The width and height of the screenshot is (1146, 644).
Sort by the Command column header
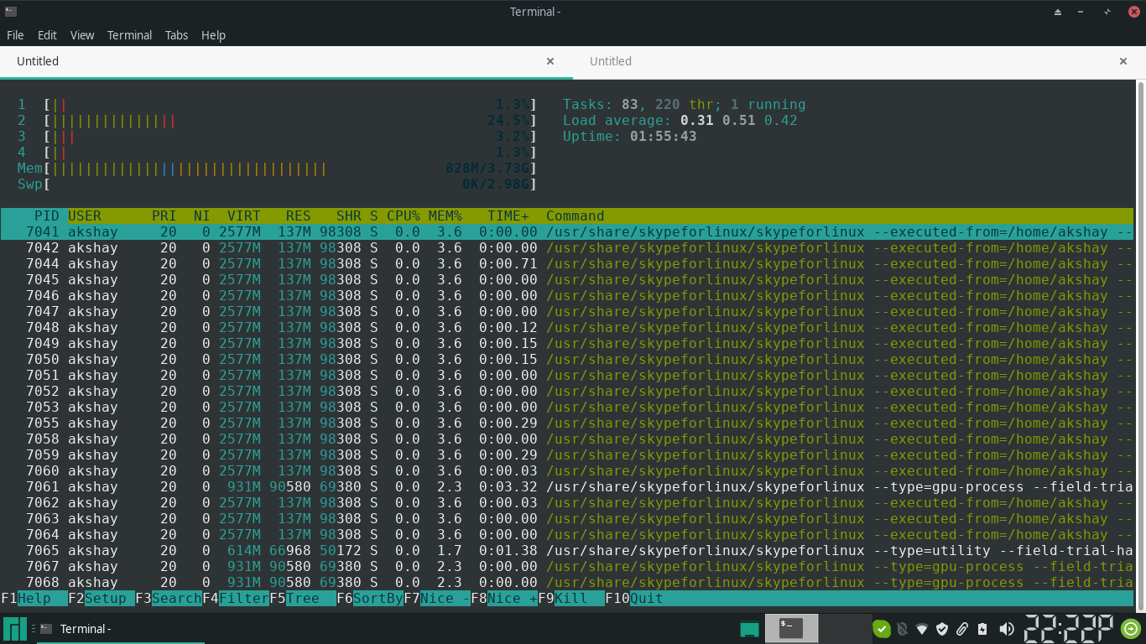click(x=576, y=216)
